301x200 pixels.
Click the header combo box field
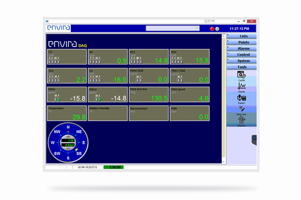click(x=173, y=28)
